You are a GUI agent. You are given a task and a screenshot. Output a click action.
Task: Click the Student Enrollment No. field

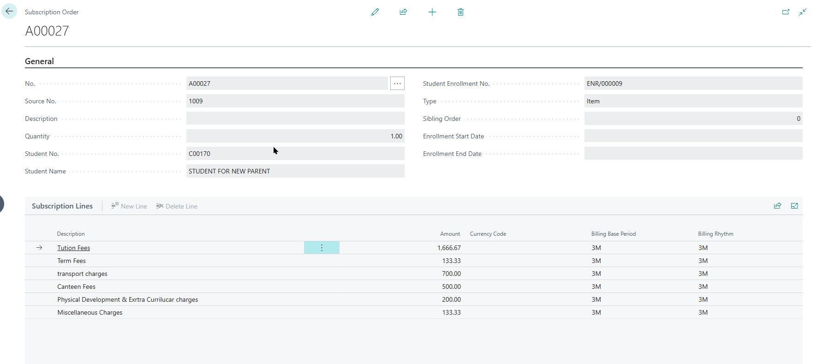point(693,84)
